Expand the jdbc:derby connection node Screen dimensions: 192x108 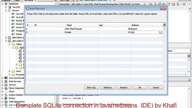coord(6,37)
